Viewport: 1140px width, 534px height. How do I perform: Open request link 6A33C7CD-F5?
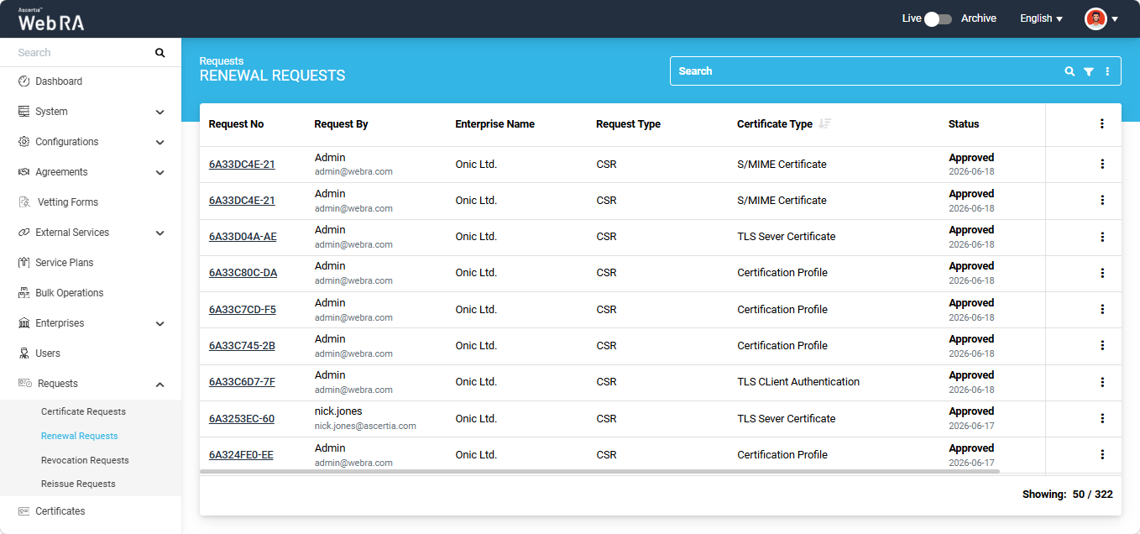coord(242,309)
